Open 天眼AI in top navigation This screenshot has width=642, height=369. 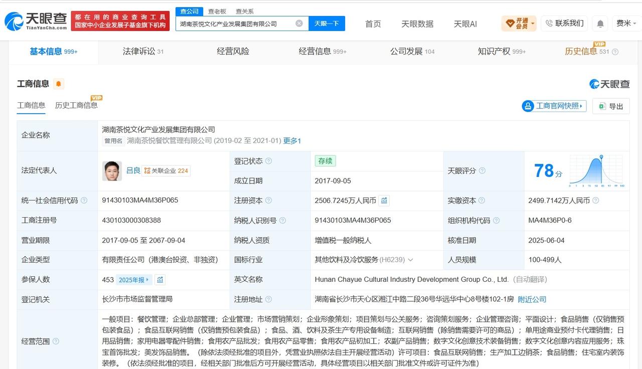pyautogui.click(x=465, y=24)
